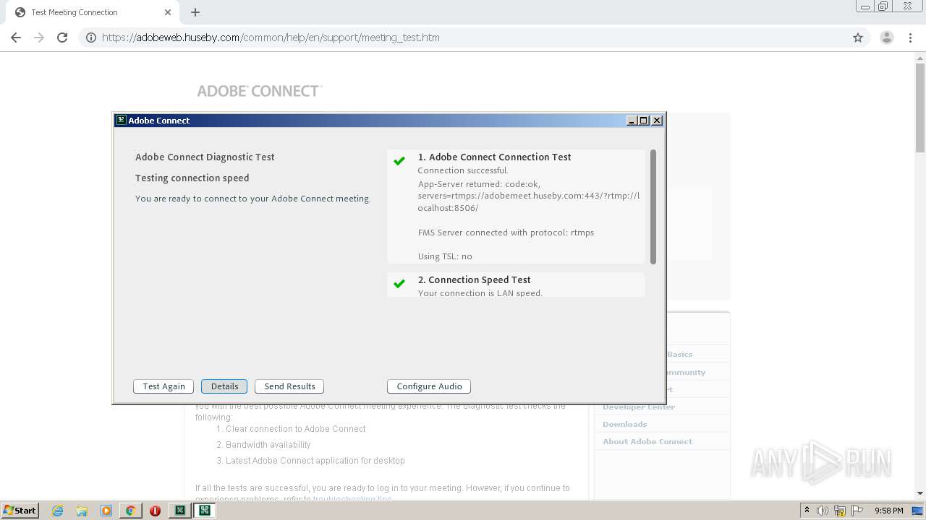This screenshot has width=926, height=520.
Task: Bookmark this page with the star
Action: [858, 38]
